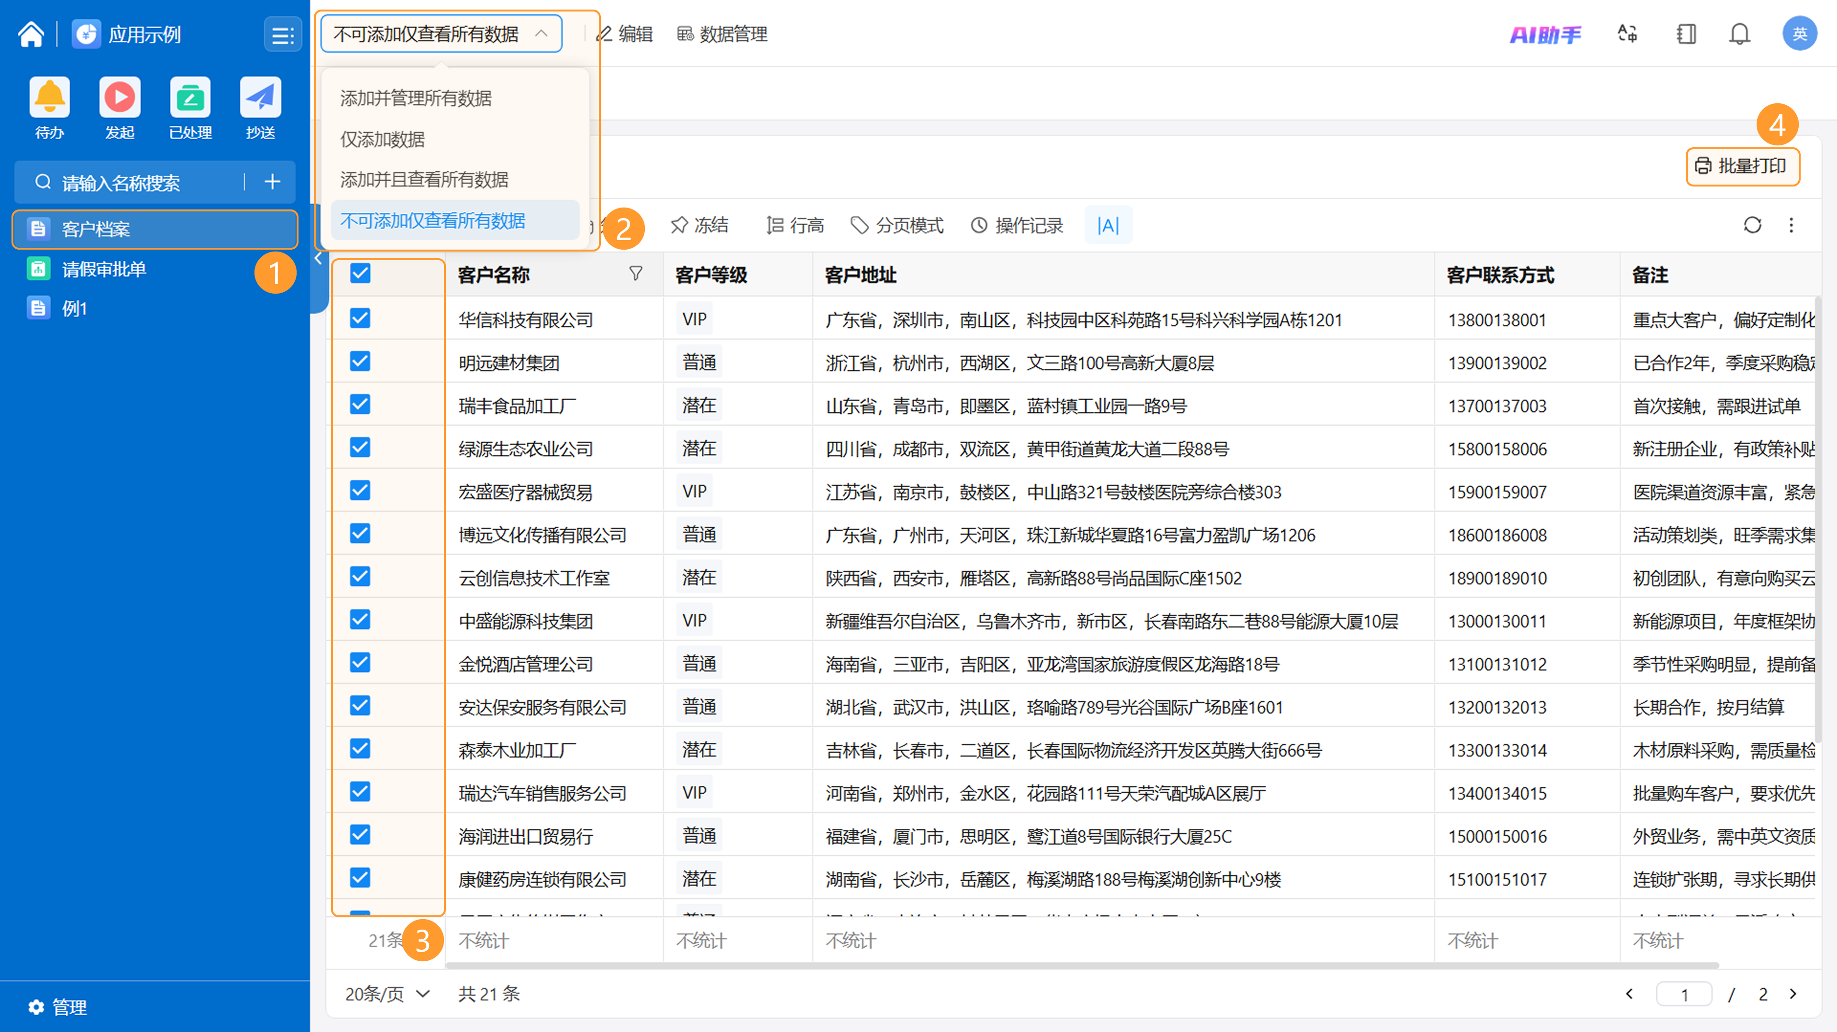
Task: Open the more options three-dot menu
Action: [1791, 225]
